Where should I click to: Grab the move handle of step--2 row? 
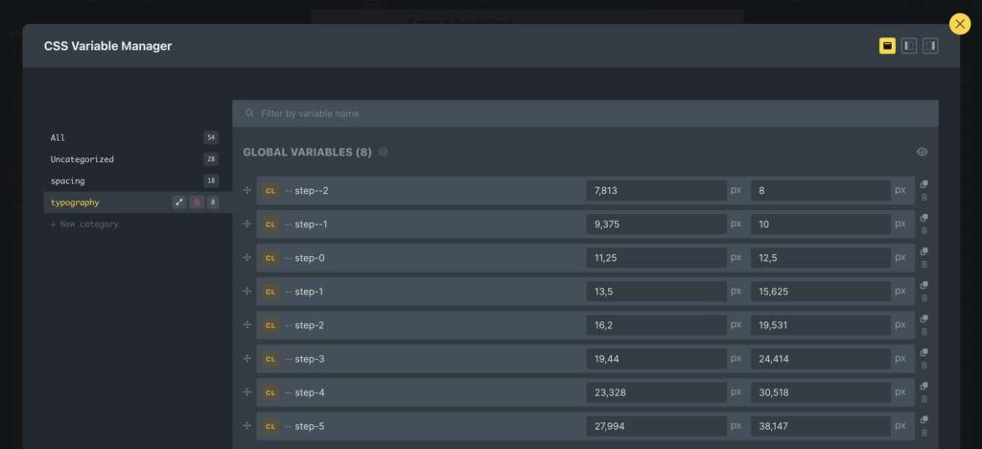(247, 190)
